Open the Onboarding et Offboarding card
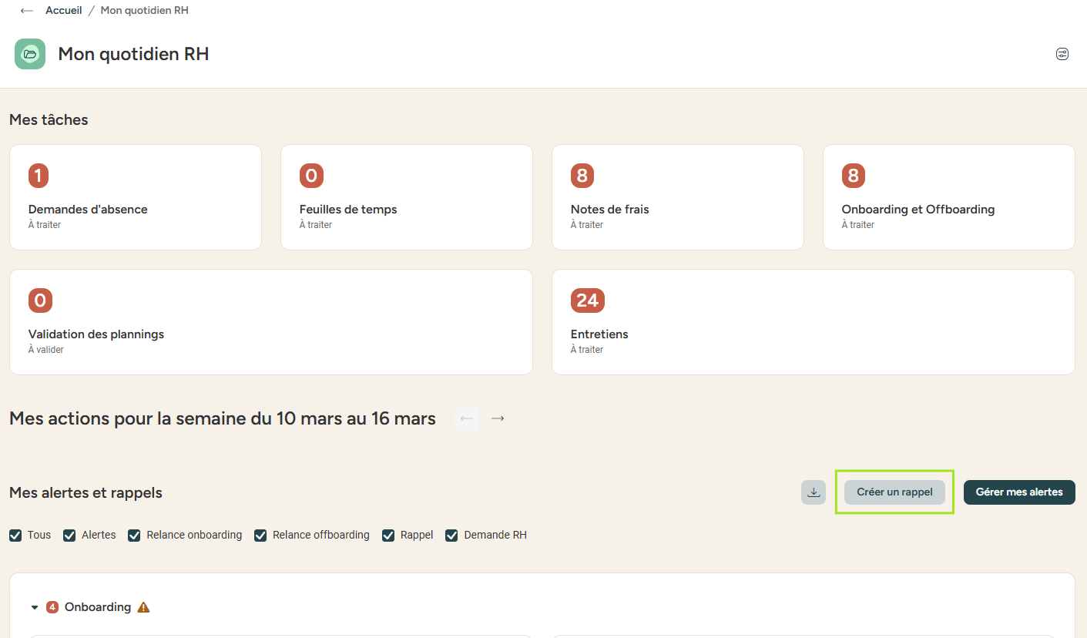This screenshot has height=638, width=1087. [x=949, y=197]
